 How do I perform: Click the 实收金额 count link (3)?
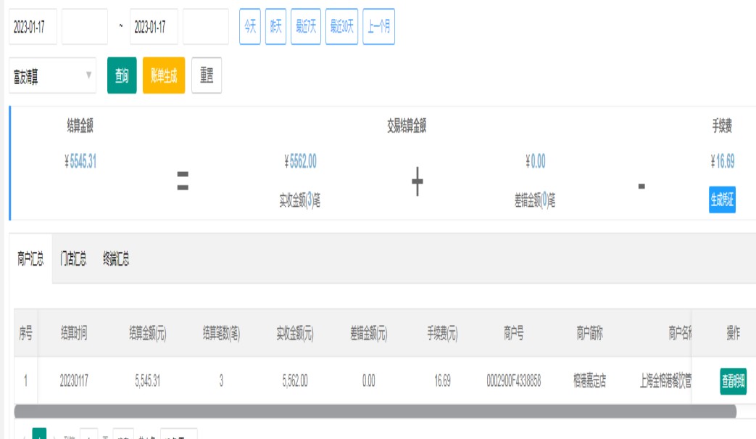point(309,201)
